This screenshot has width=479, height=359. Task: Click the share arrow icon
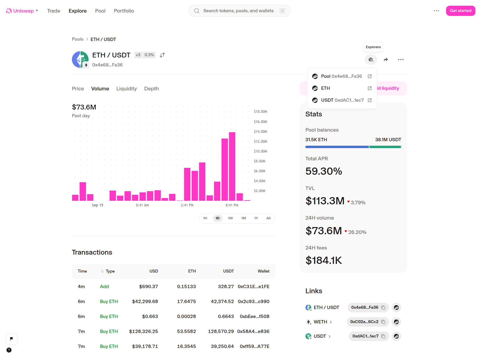pyautogui.click(x=386, y=60)
